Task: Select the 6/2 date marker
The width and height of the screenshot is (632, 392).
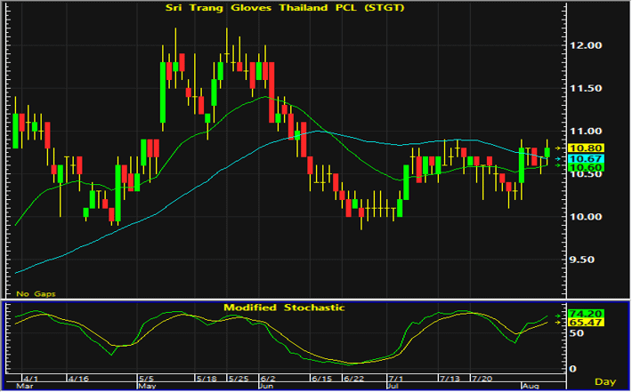Action: tap(268, 379)
